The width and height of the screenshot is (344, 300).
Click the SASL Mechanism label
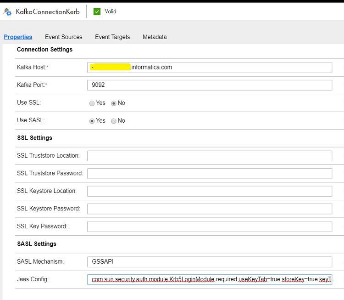coord(40,261)
